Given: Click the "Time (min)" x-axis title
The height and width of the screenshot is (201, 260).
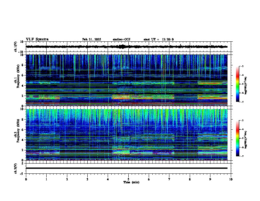Looking at the screenshot, I should click(131, 182).
